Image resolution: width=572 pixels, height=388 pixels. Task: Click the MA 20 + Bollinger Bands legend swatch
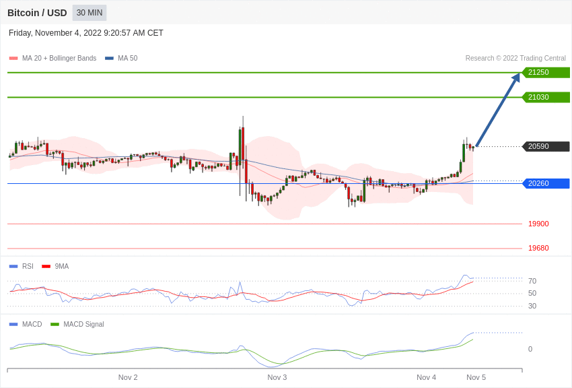[x=13, y=59]
